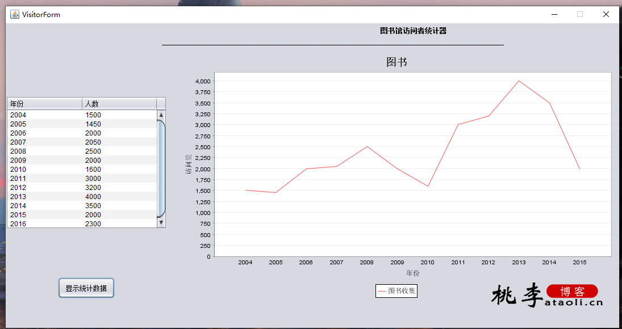Screen dimensions: 622x329
Task: Click the peak data point at year 2013
Action: point(519,81)
